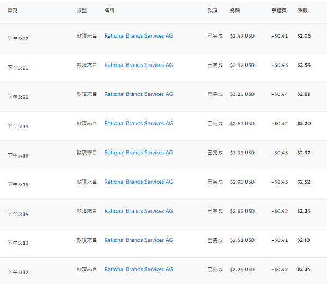The width and height of the screenshot is (327, 284).
Task: Open Rational Brands Services AG link at 下午5:13
Action: pyautogui.click(x=138, y=240)
